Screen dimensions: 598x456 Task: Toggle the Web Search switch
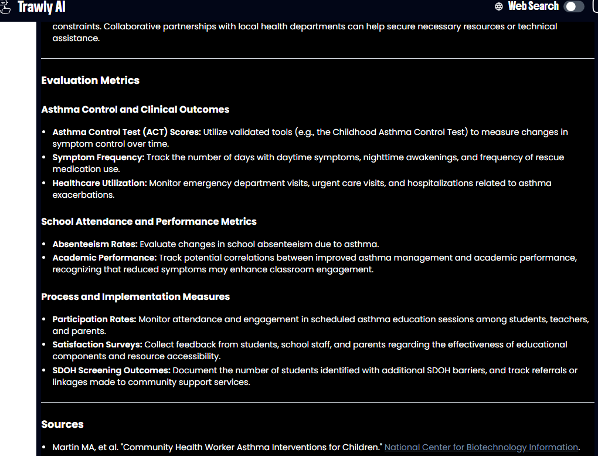click(x=574, y=6)
